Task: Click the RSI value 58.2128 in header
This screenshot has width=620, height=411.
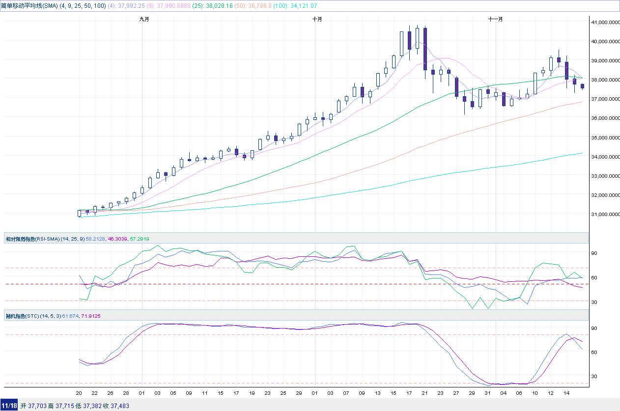Action: pyautogui.click(x=96, y=239)
